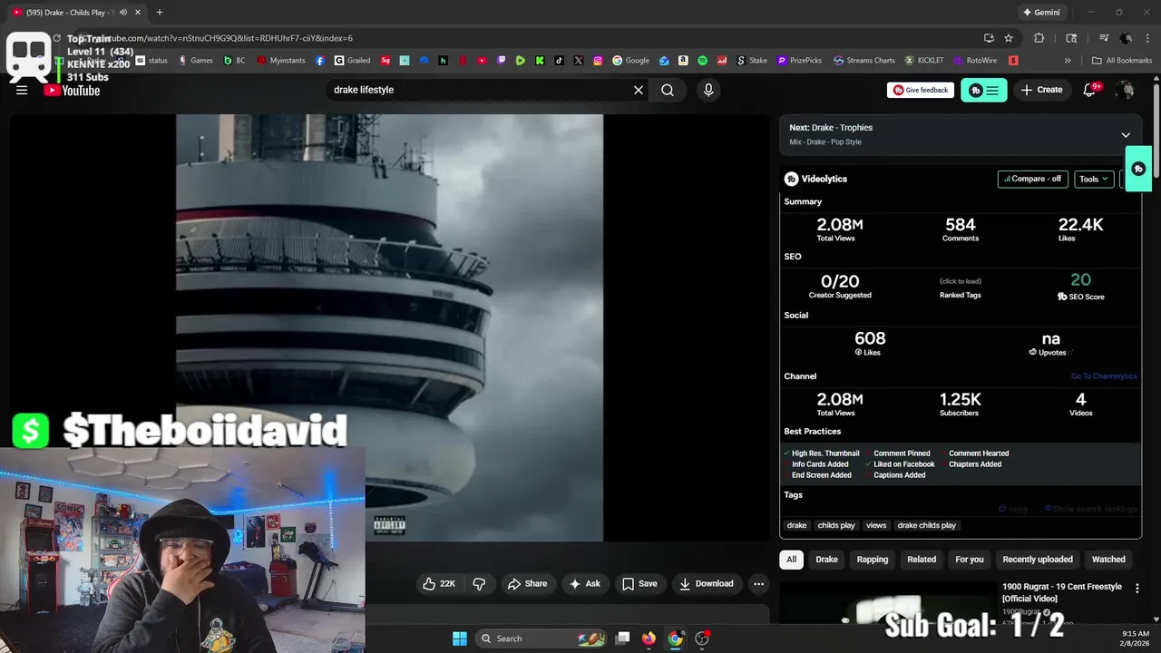Click the TubeBuddy Give feedback button
1161x653 pixels.
tap(921, 90)
